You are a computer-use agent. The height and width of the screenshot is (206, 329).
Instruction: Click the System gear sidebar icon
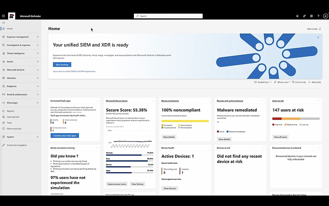[4, 137]
